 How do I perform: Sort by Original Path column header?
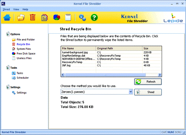119,48
